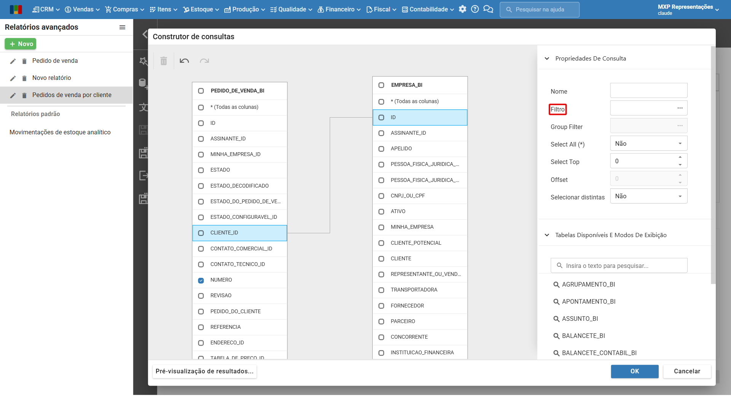Check the CNPJ_OU_CPF column checkbox
Viewport: 731px width, 411px height.
coord(381,196)
